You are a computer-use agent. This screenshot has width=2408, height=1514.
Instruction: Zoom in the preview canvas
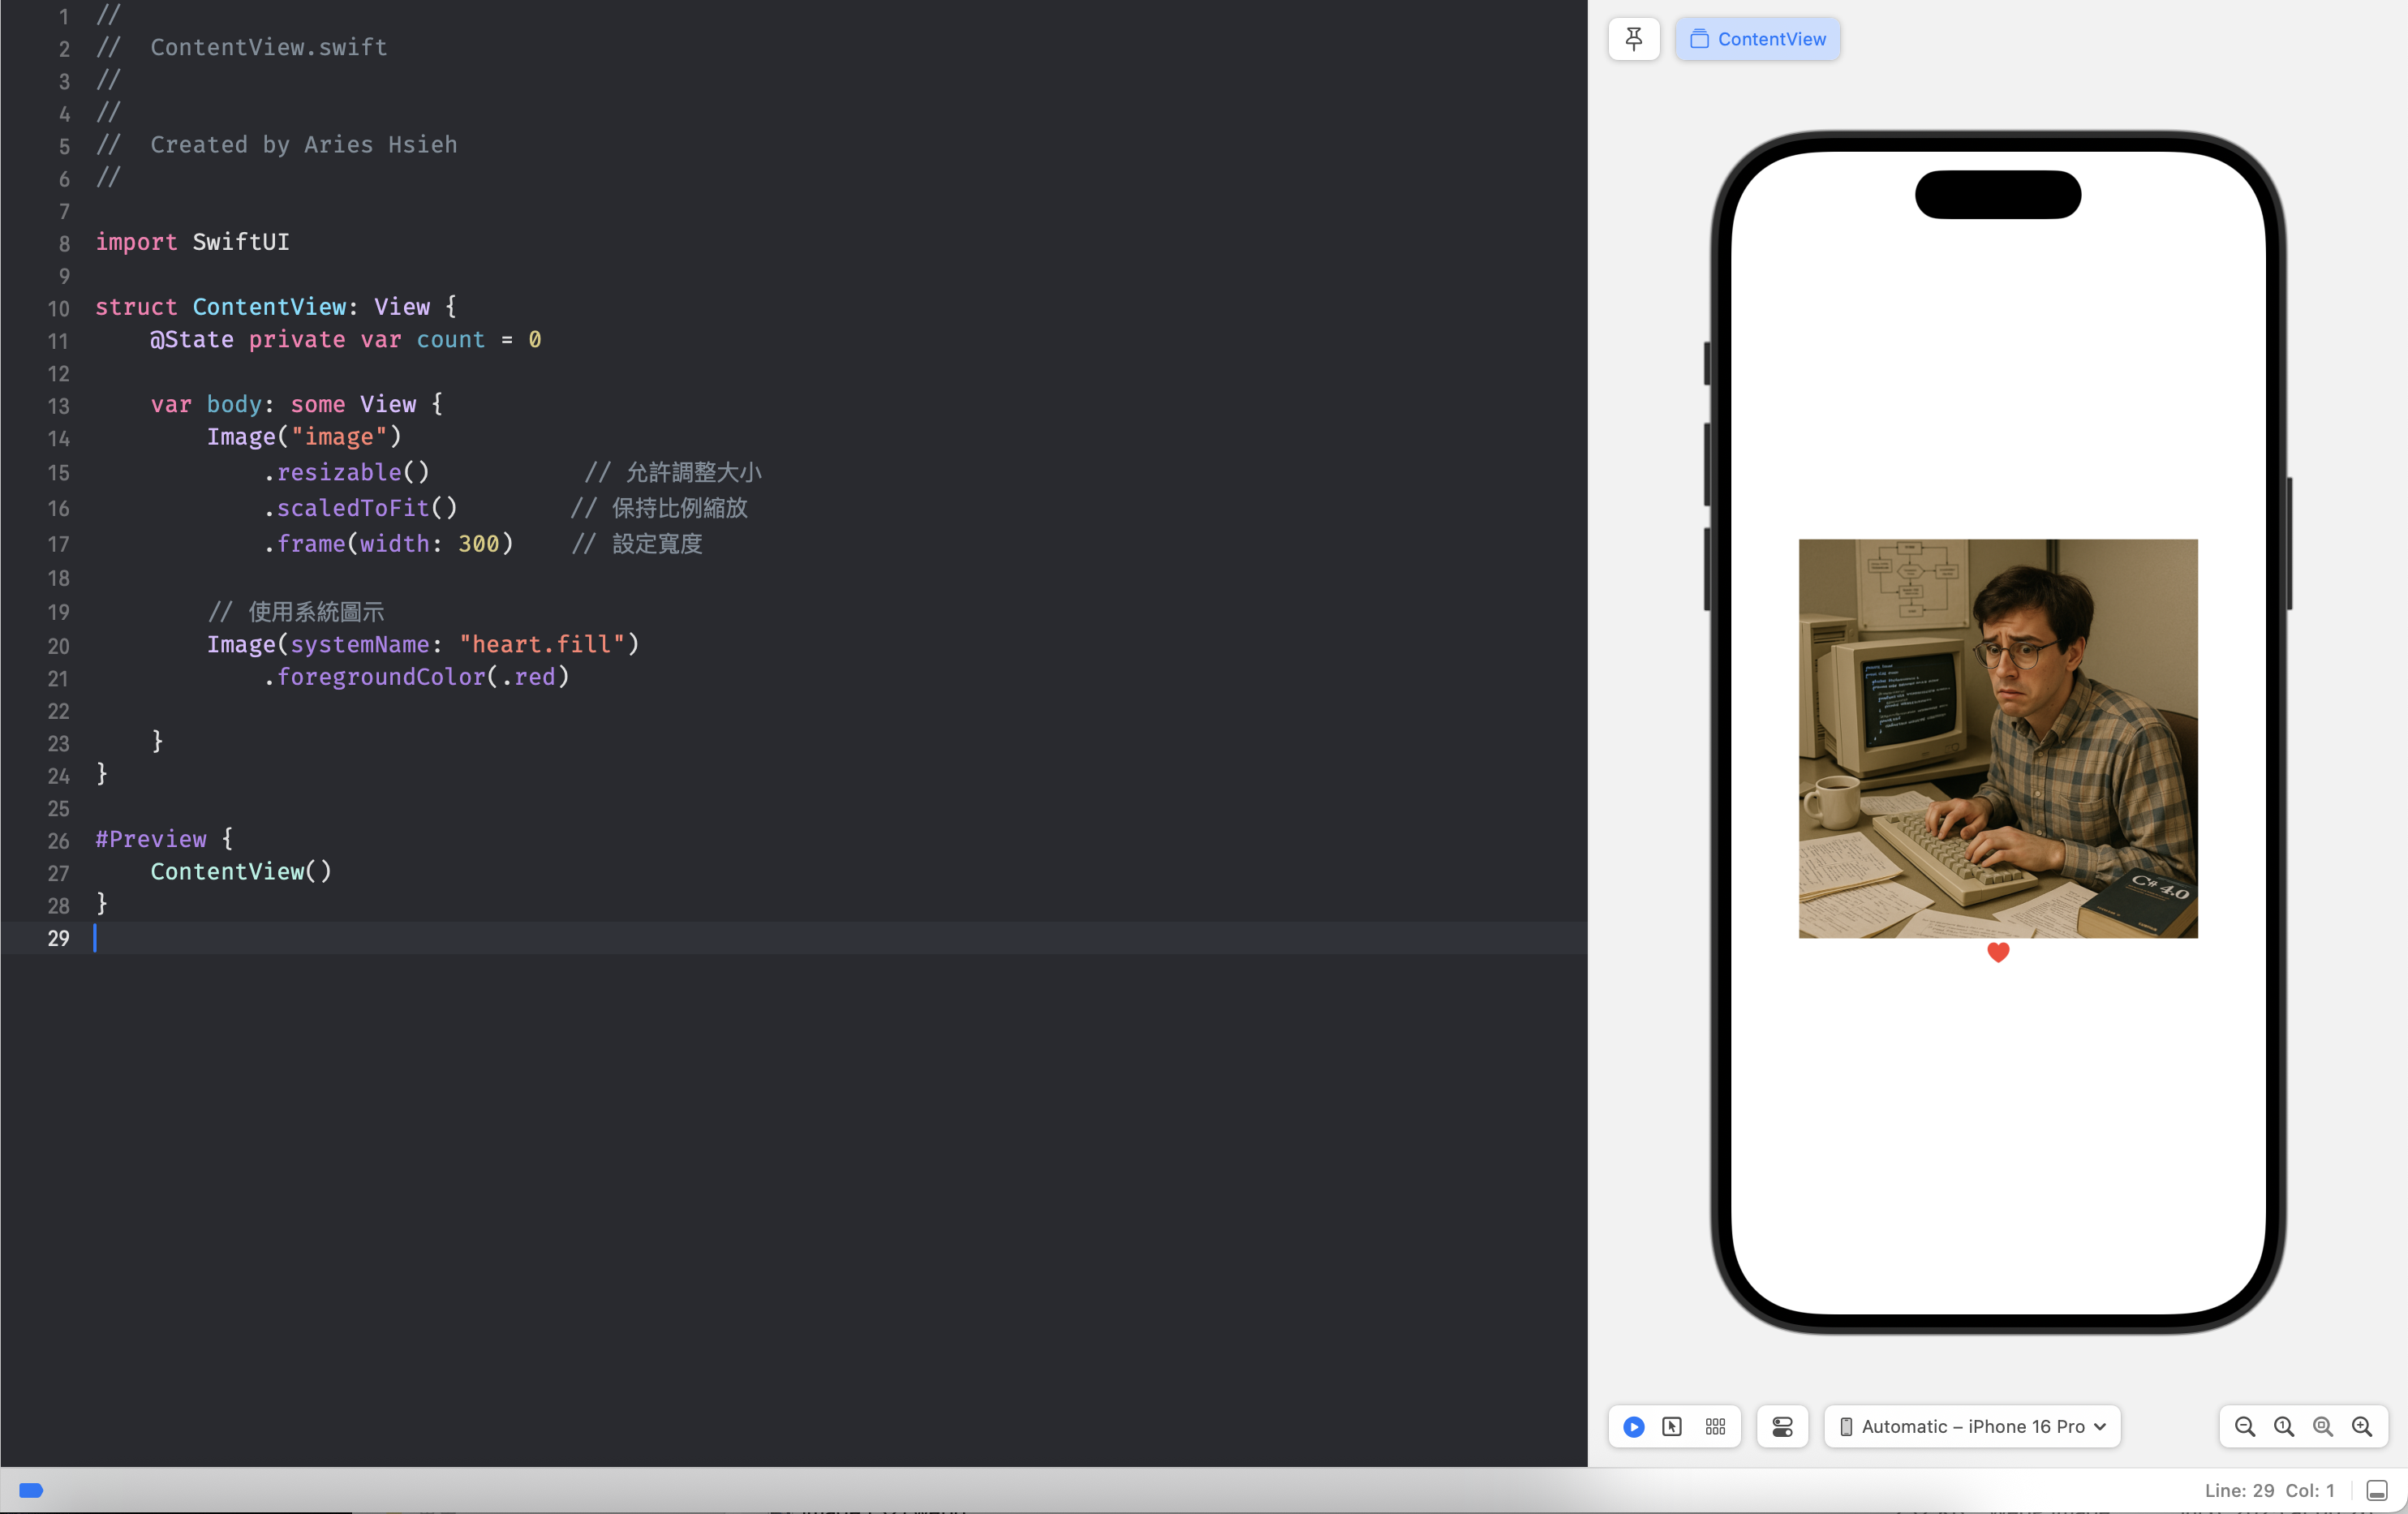[x=2362, y=1427]
